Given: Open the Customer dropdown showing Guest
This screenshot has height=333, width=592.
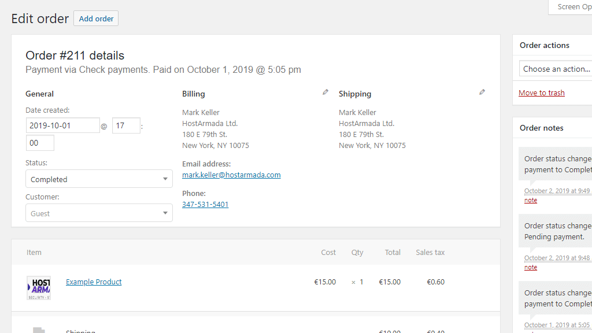Looking at the screenshot, I should tap(99, 213).
